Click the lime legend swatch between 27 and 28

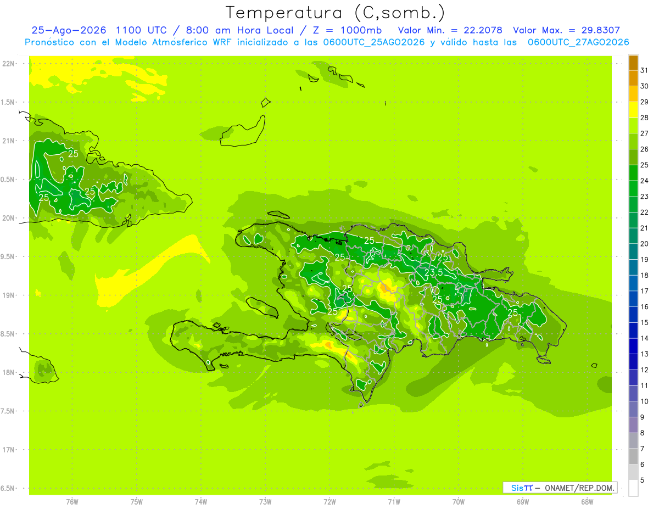[x=633, y=126]
